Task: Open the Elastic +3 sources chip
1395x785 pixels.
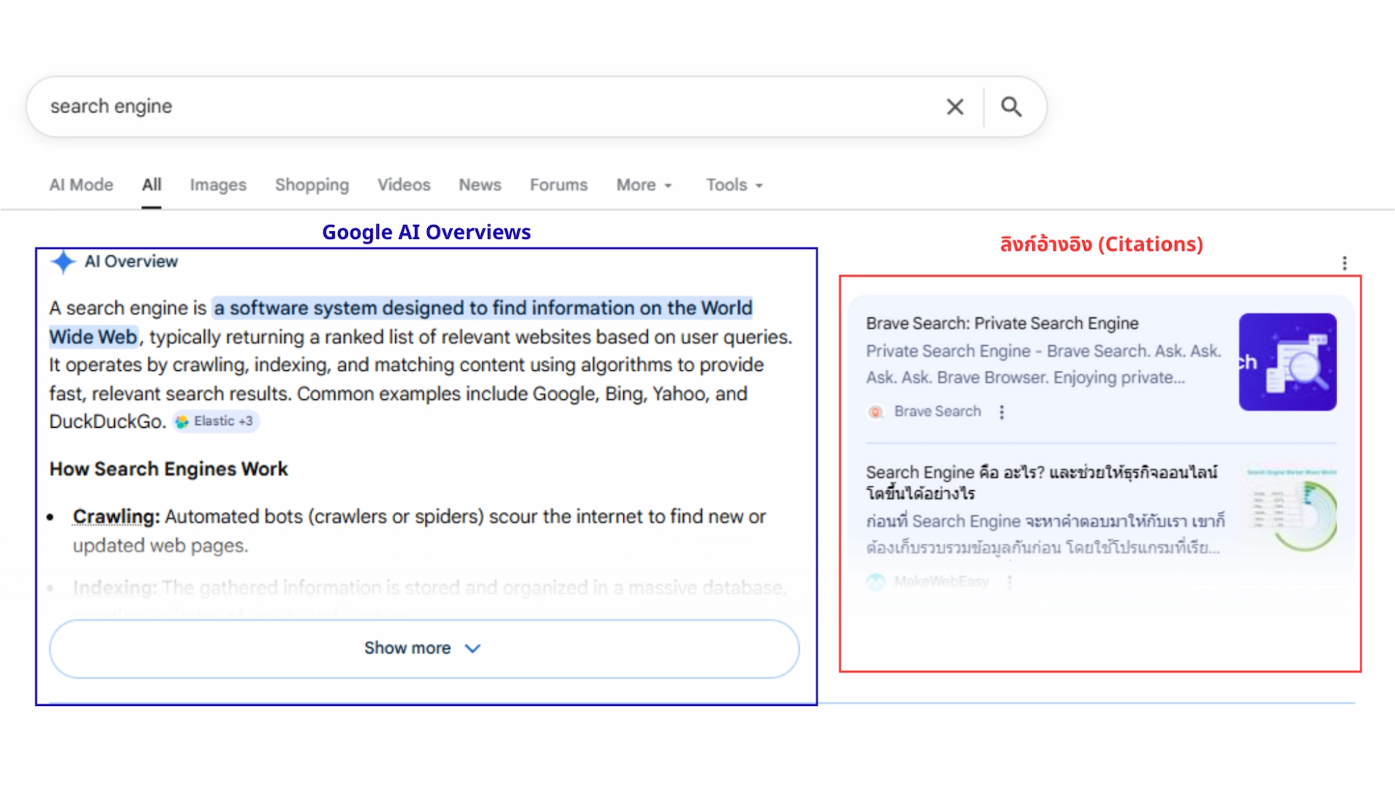Action: click(215, 421)
